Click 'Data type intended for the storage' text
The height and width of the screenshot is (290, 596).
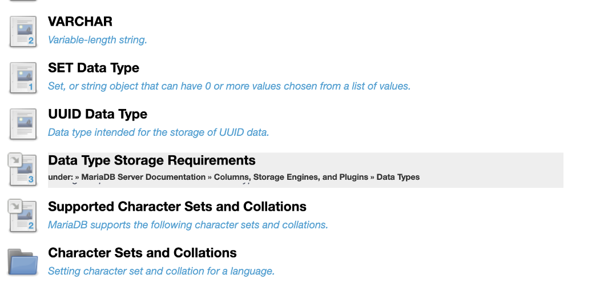[x=159, y=132]
